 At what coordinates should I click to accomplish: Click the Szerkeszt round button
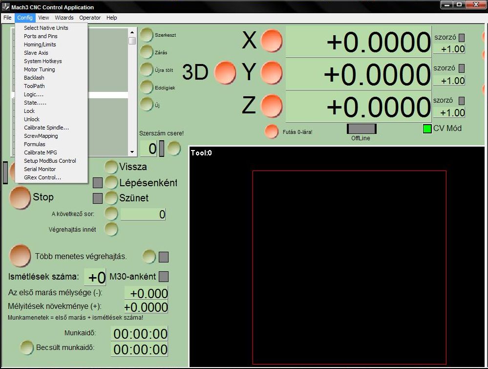146,35
